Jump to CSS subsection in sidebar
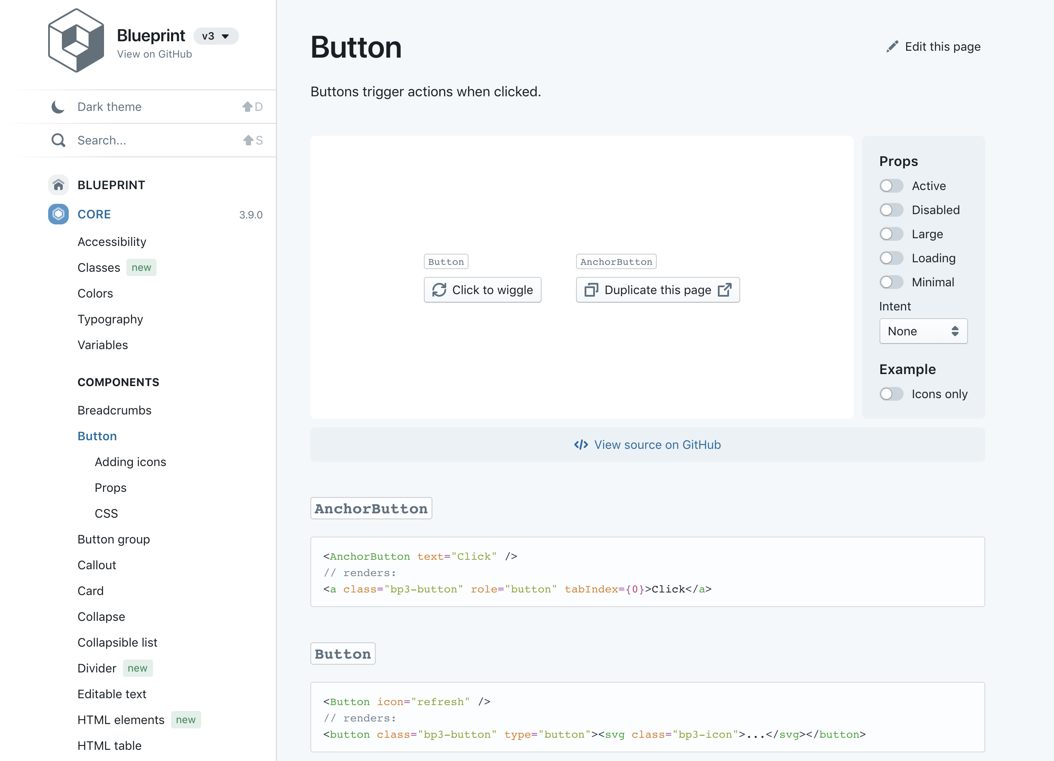 pyautogui.click(x=106, y=514)
